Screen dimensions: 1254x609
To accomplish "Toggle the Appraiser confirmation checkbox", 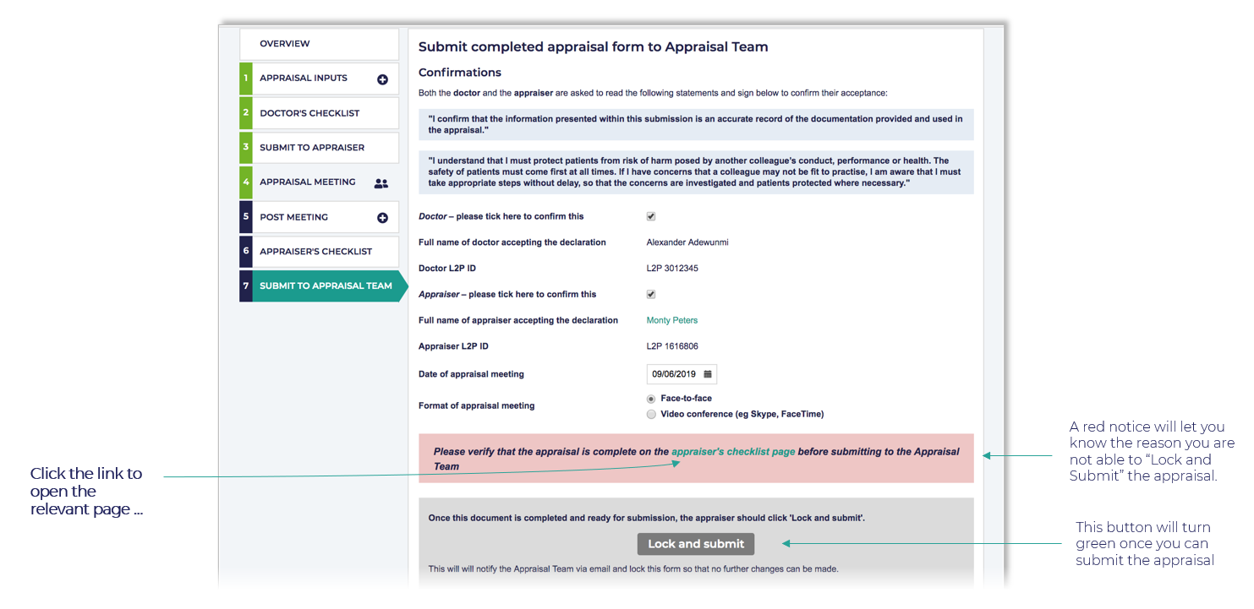I will [651, 295].
